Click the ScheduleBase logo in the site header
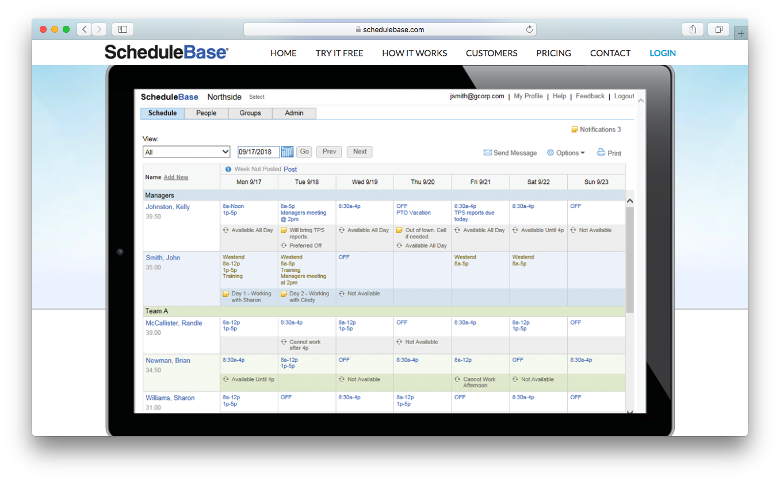Viewport: 780px width, 482px height. pos(167,52)
